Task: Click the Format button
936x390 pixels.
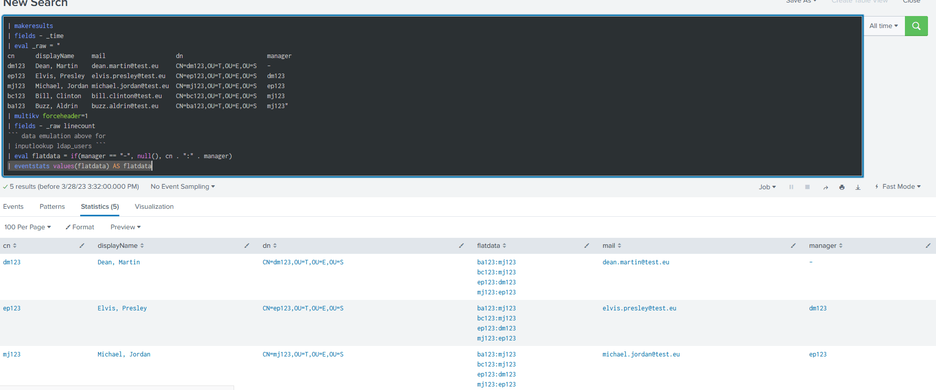Action: [80, 227]
